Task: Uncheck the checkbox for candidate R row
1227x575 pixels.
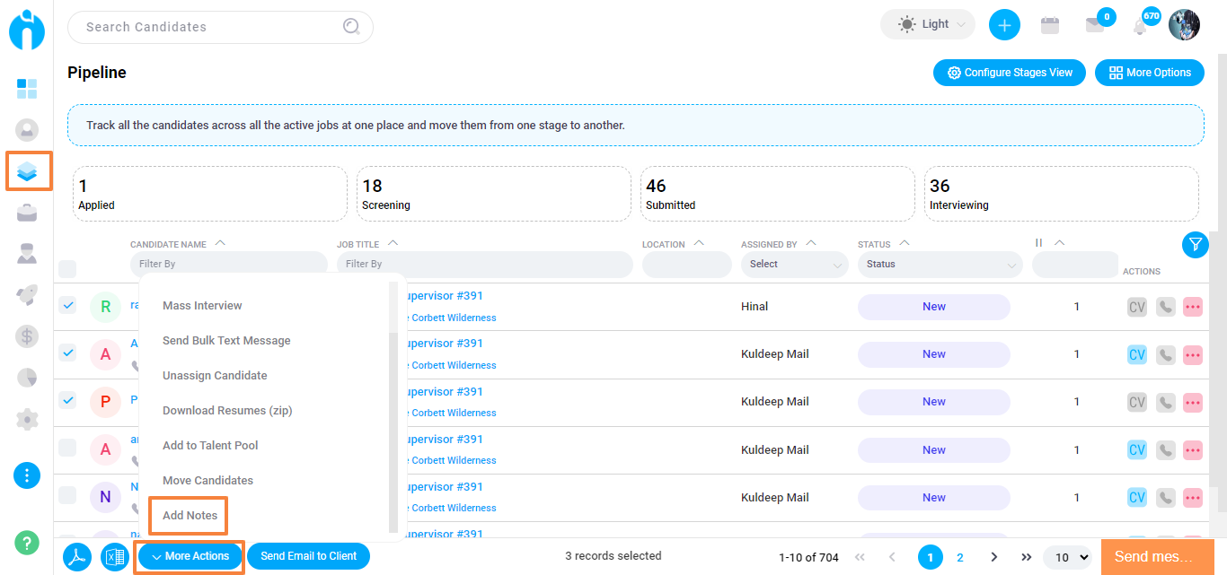Action: 67,305
